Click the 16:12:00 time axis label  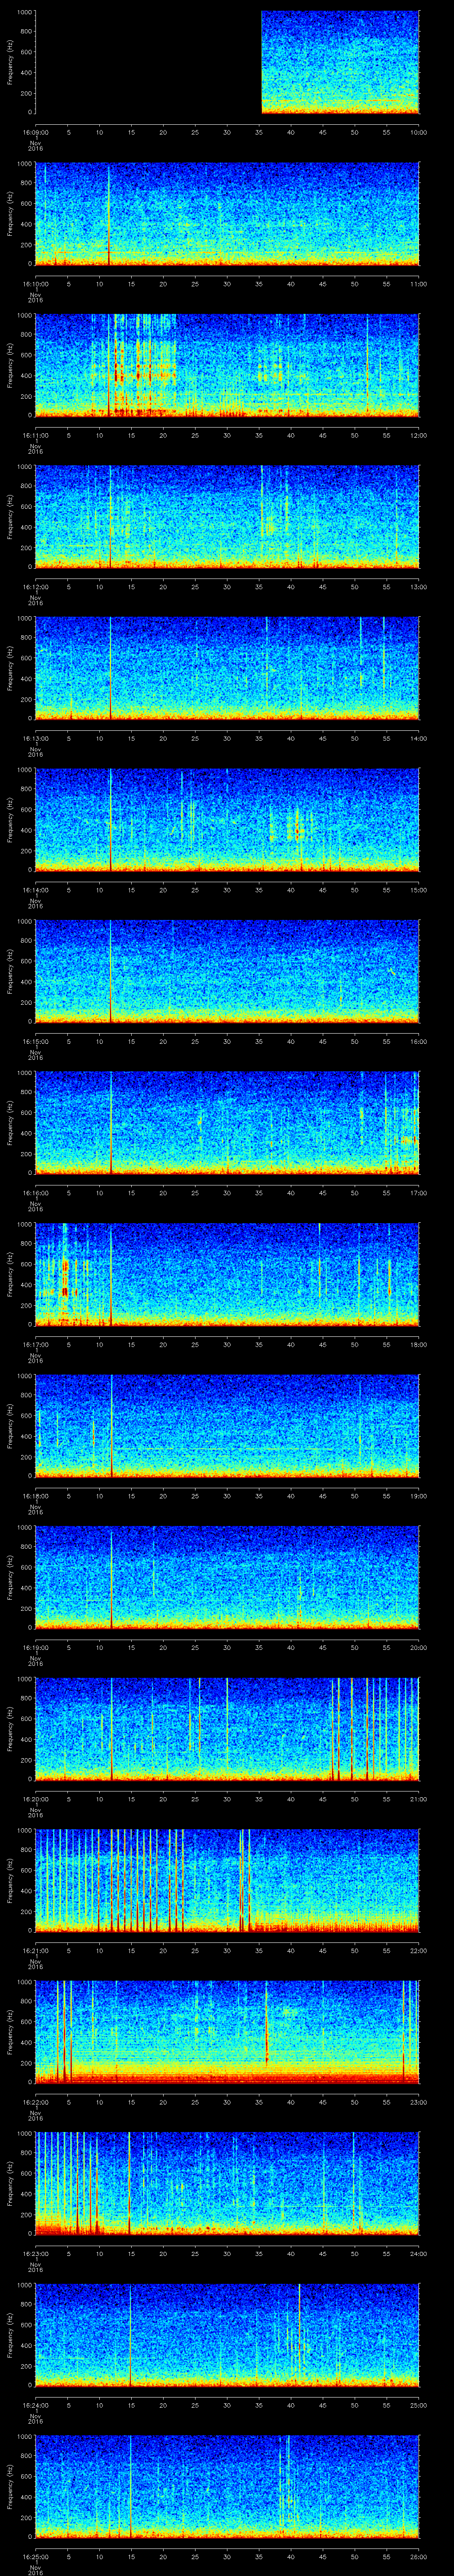(x=35, y=587)
